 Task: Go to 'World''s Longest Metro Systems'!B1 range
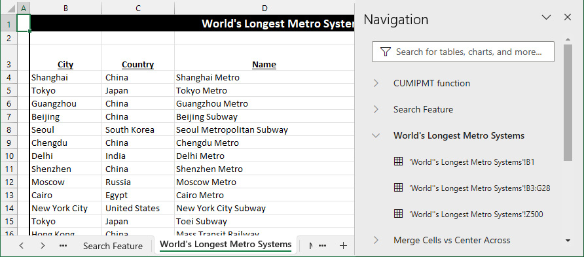(472, 162)
